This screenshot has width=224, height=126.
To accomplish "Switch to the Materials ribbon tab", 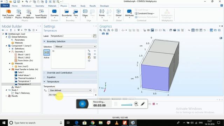I will click(x=52, y=6).
